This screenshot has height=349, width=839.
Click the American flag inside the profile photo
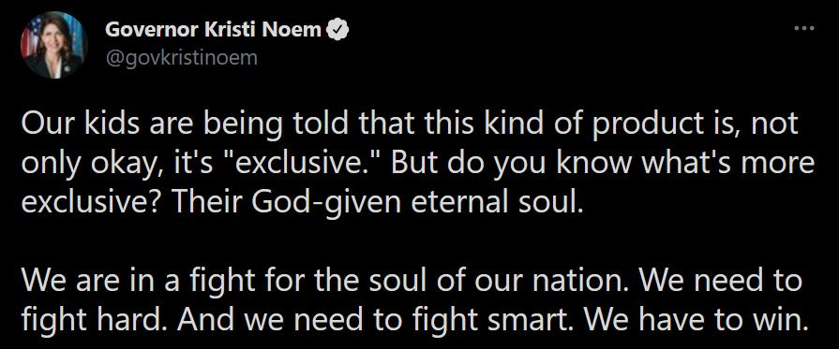click(29, 38)
